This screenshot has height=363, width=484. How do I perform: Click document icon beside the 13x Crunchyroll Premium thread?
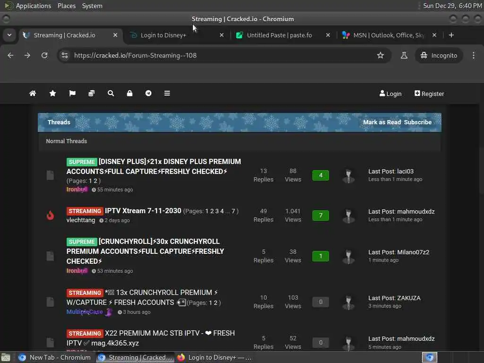pos(50,302)
